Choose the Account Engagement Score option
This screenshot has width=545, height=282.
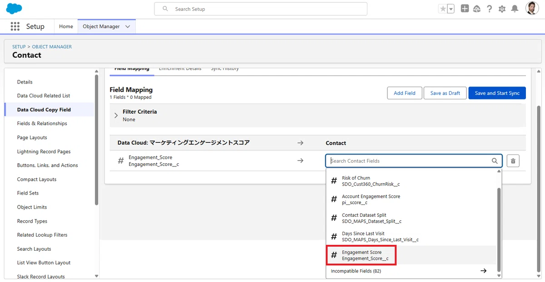point(412,199)
